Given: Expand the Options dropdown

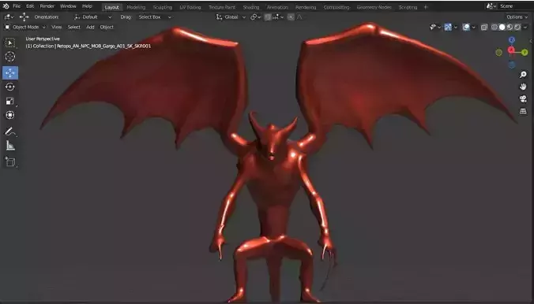Looking at the screenshot, I should (517, 17).
